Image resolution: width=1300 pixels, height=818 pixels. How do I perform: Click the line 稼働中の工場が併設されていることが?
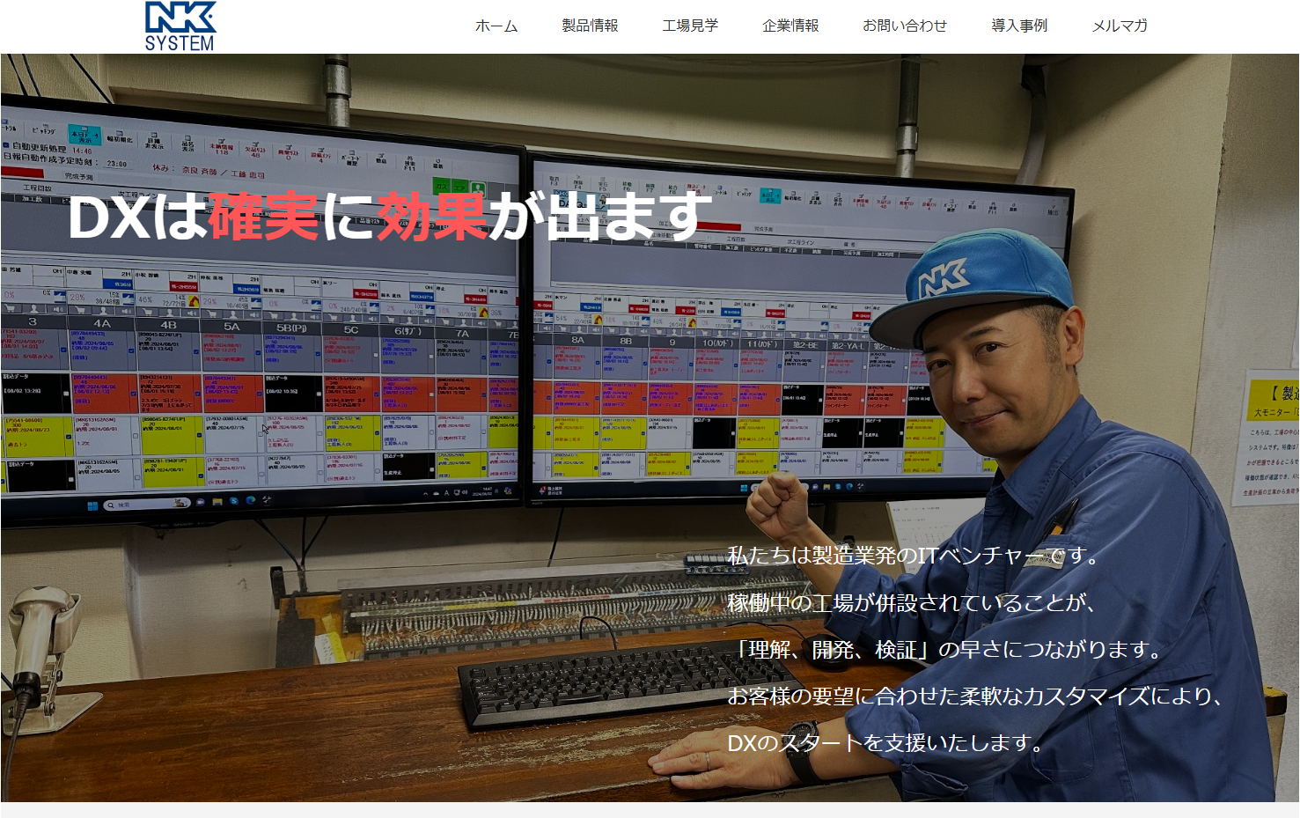[911, 603]
